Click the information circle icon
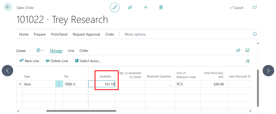The width and height of the screenshot is (276, 114). (255, 34)
